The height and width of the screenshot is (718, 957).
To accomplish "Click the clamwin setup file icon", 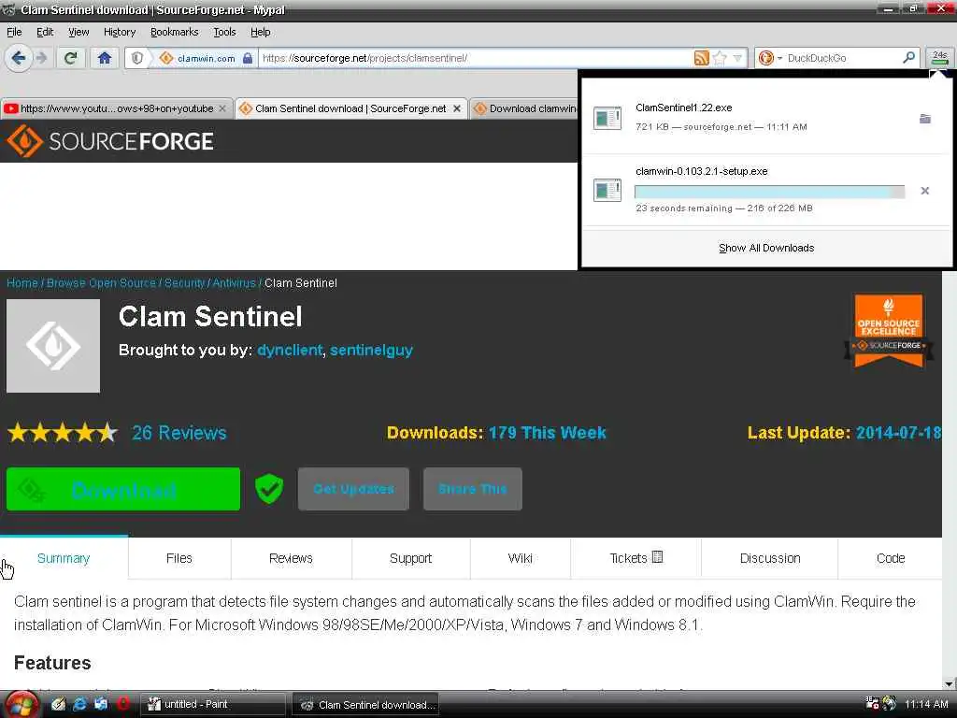I will 607,190.
